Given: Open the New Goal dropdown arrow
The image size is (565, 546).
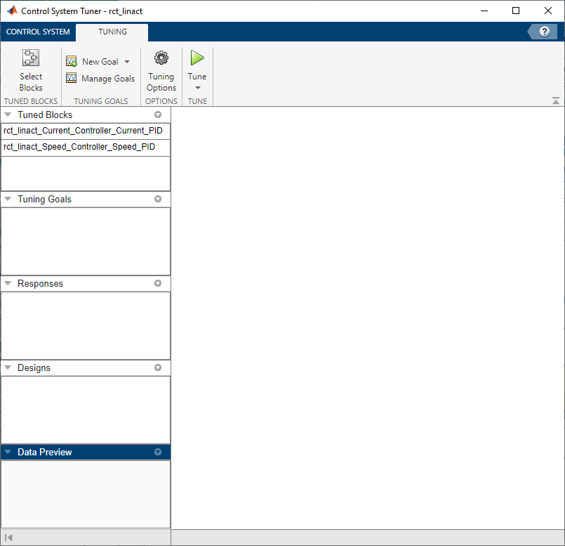Looking at the screenshot, I should [x=127, y=62].
